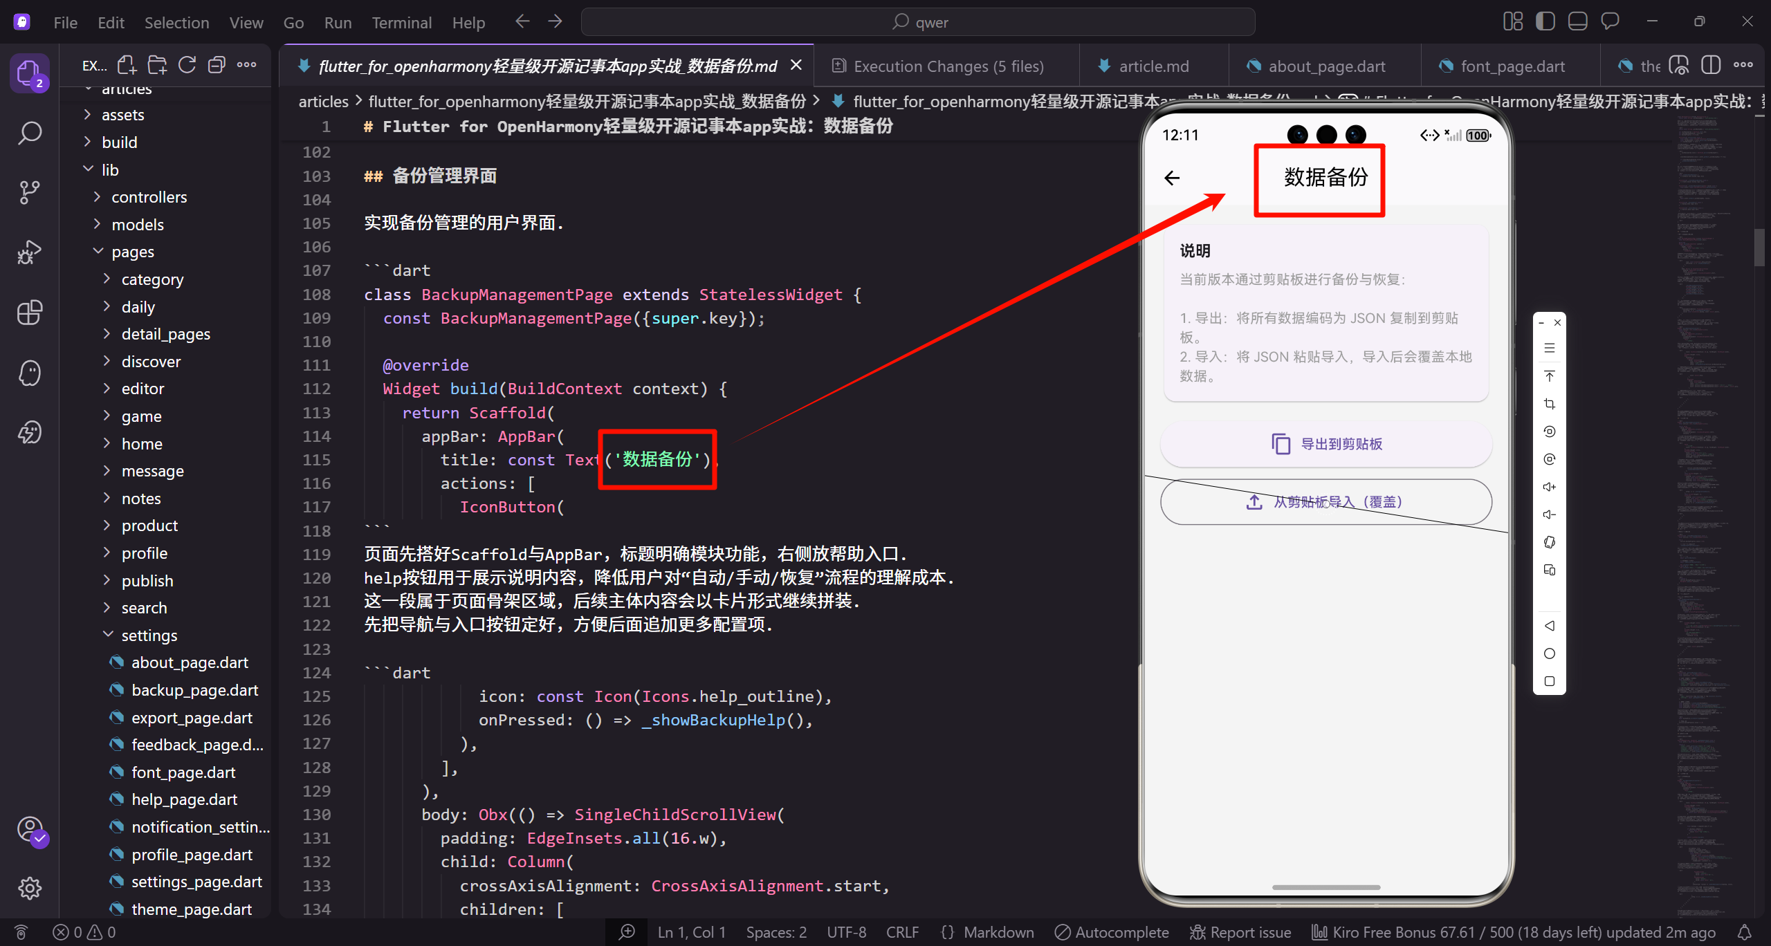1771x946 pixels.
Task: Toggle the chat panel from the title bar
Action: pos(1611,21)
